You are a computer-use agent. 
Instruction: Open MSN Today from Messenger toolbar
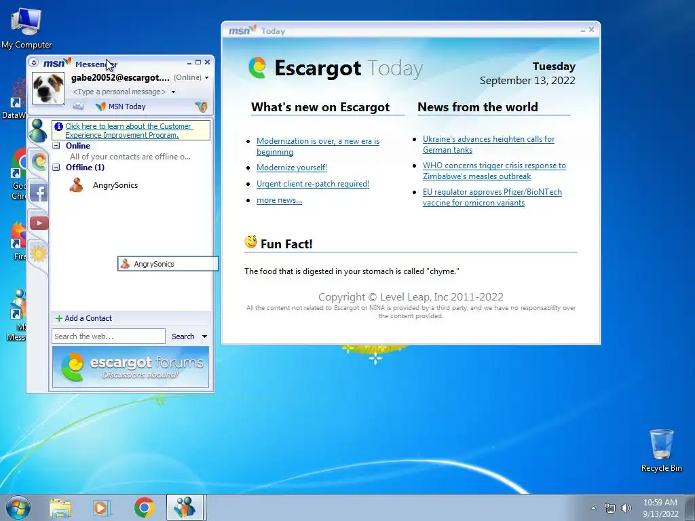point(121,107)
